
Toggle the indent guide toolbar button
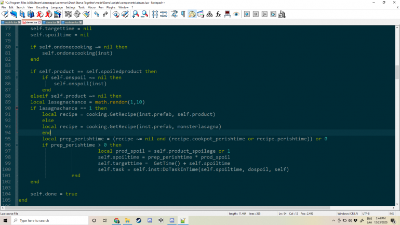192,14
